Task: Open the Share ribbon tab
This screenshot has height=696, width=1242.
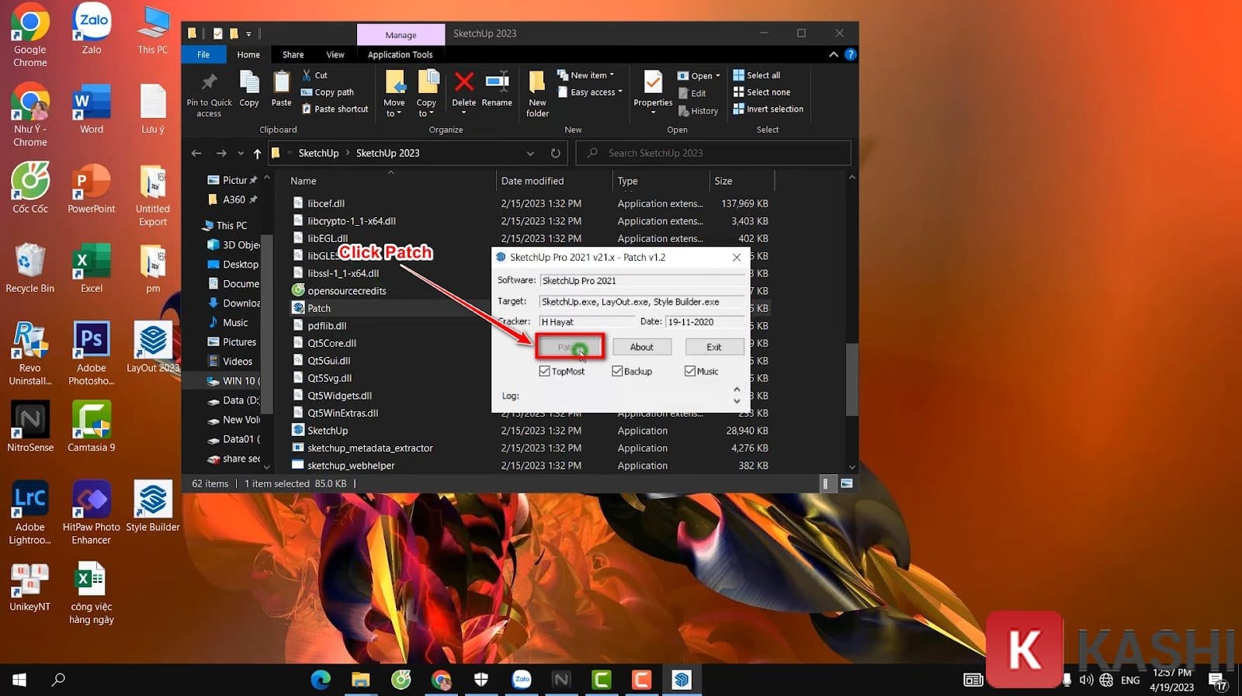Action: click(x=293, y=55)
